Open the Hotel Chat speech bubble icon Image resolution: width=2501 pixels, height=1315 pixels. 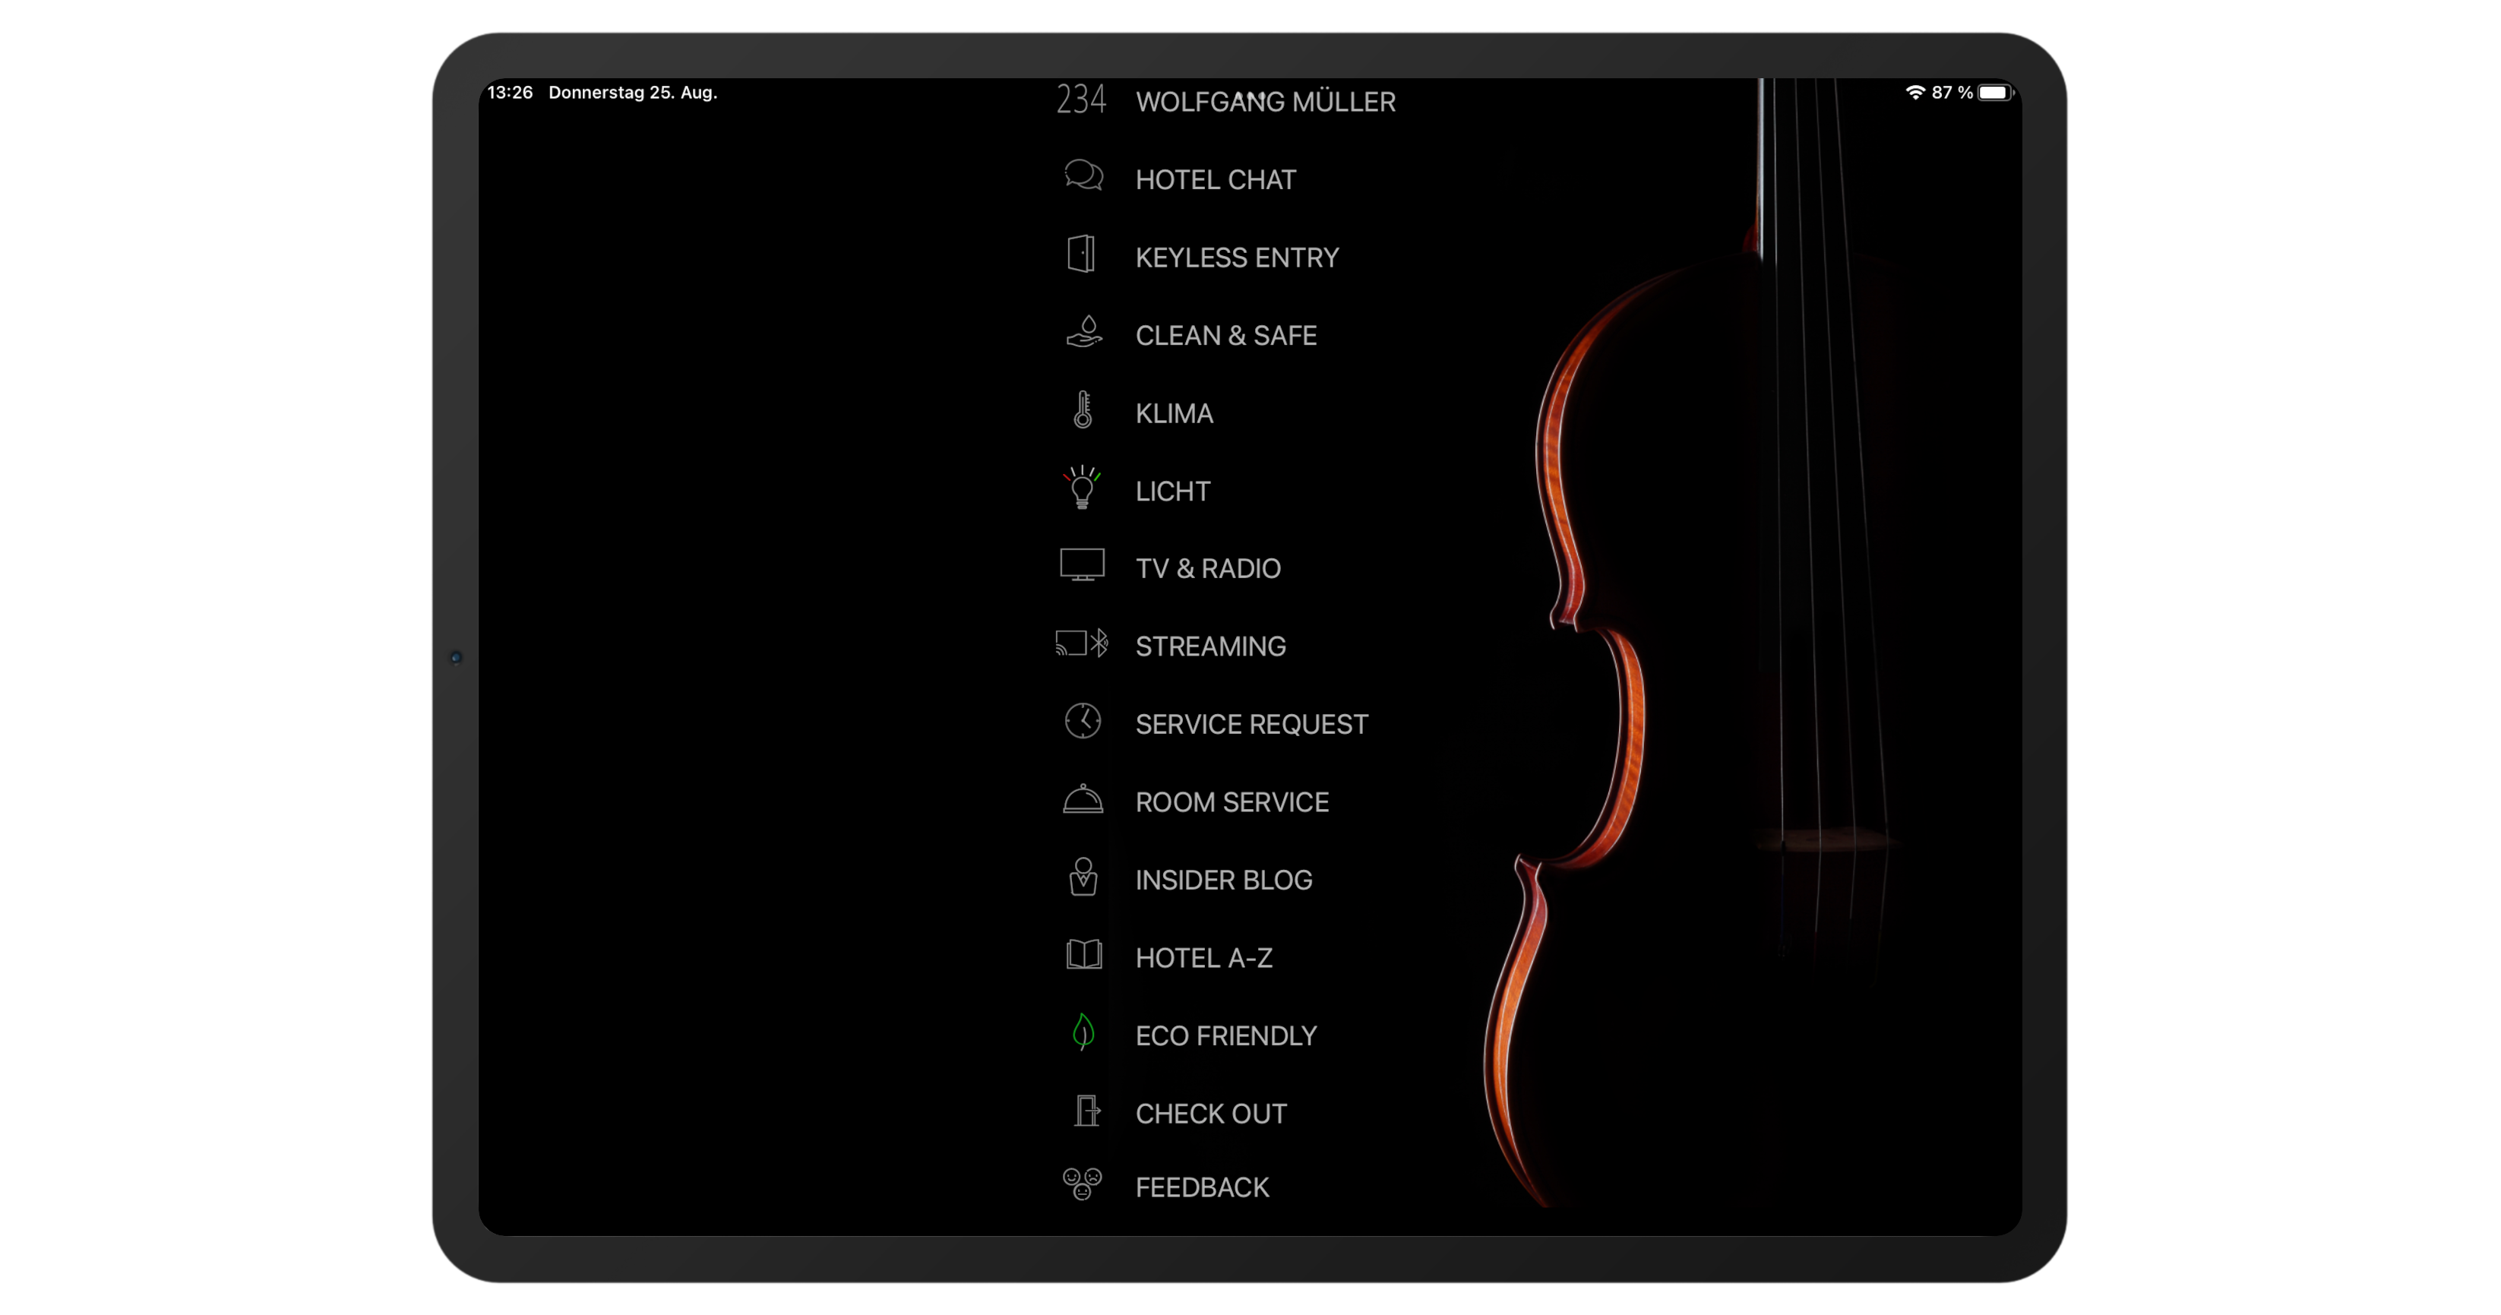coord(1083,175)
